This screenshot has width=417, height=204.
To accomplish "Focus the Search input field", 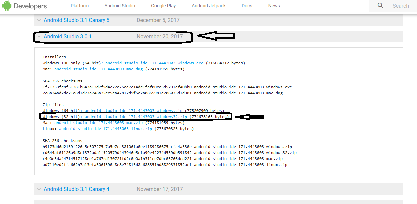I will [401, 6].
